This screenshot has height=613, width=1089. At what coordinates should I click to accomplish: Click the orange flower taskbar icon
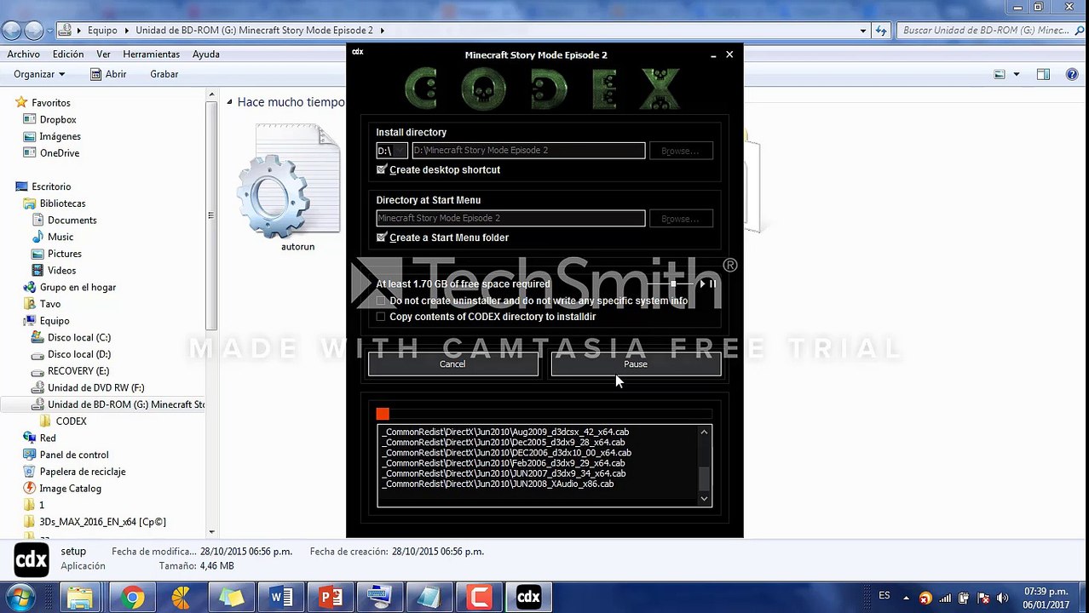181,598
